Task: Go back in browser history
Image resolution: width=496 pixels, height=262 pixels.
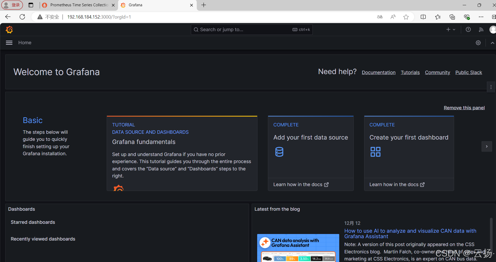Action: pyautogui.click(x=8, y=17)
